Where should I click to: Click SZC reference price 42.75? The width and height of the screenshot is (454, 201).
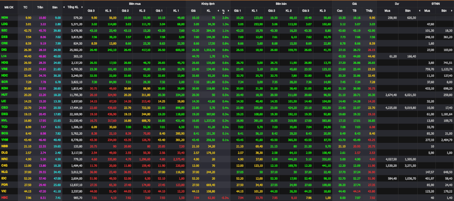[x=27, y=31]
